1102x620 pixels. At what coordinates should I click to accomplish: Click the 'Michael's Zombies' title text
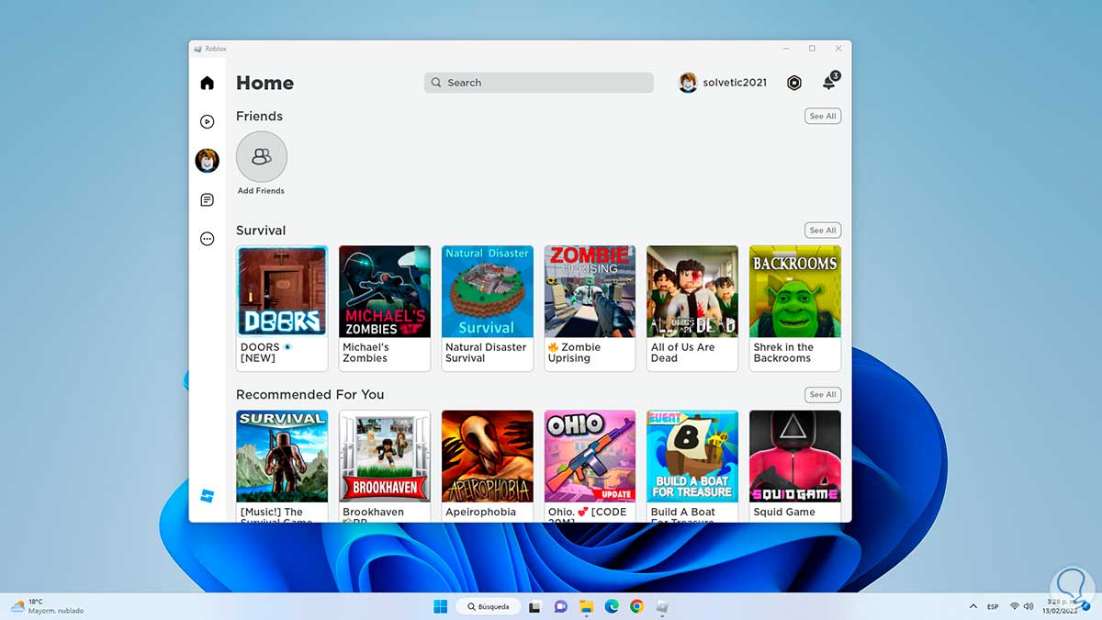(365, 353)
